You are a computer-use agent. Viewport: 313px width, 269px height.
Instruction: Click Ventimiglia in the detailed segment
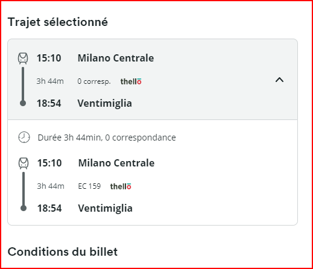(x=106, y=208)
